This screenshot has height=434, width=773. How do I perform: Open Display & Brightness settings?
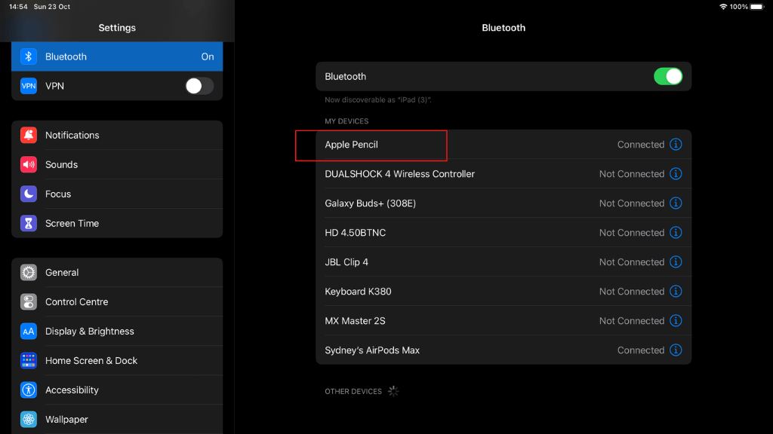tap(117, 332)
